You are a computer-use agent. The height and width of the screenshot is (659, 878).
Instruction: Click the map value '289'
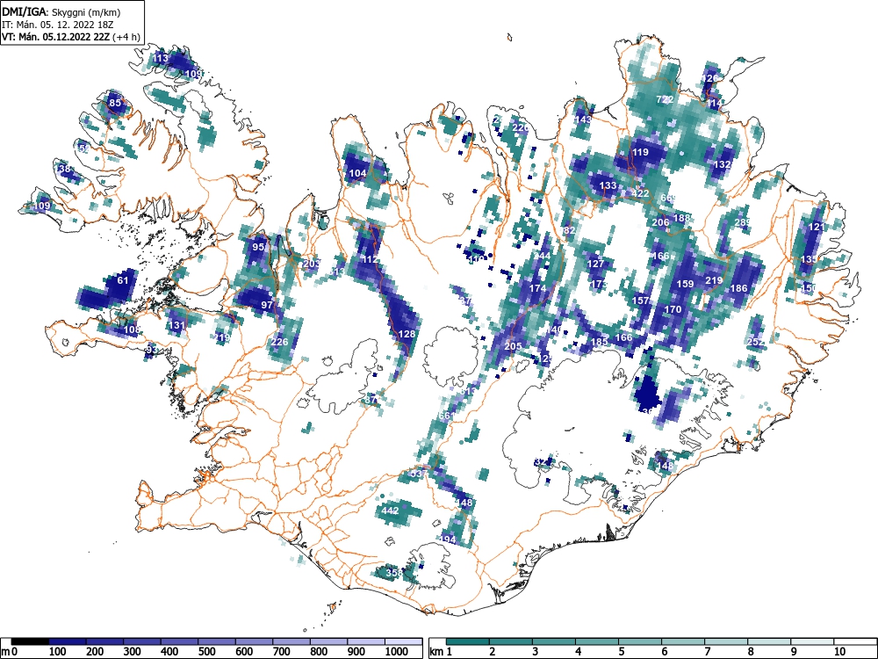point(743,222)
